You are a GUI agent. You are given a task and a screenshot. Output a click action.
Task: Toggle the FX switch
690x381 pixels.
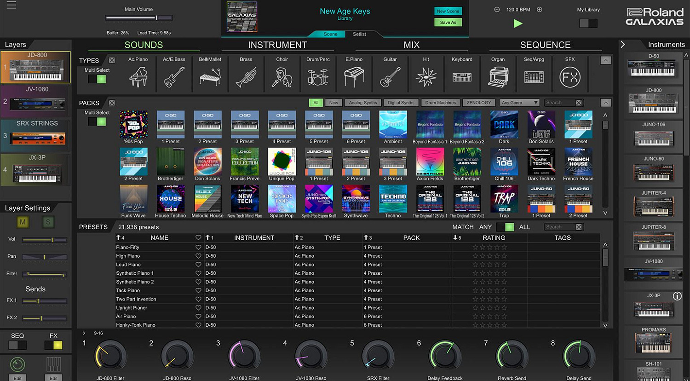[x=53, y=345]
